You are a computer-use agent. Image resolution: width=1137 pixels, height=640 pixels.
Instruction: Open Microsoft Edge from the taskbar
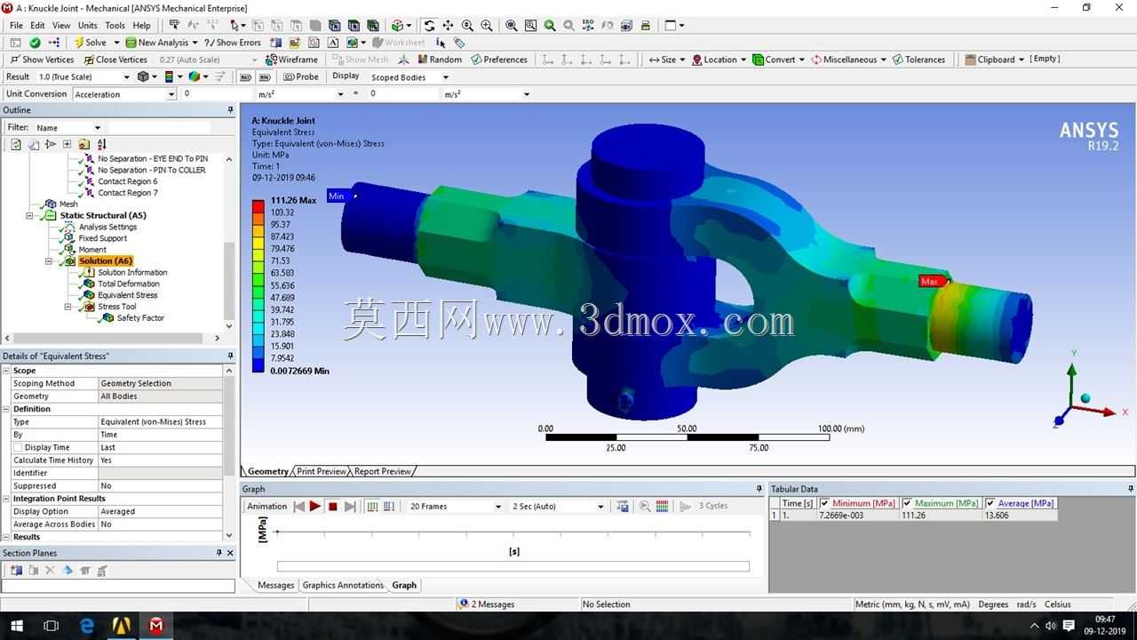87,626
